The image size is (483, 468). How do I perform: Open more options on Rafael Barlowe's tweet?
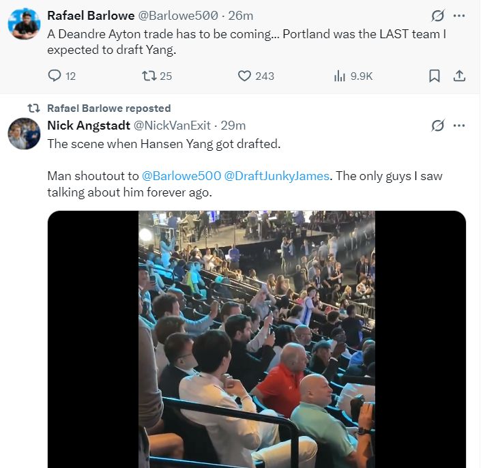pyautogui.click(x=459, y=15)
